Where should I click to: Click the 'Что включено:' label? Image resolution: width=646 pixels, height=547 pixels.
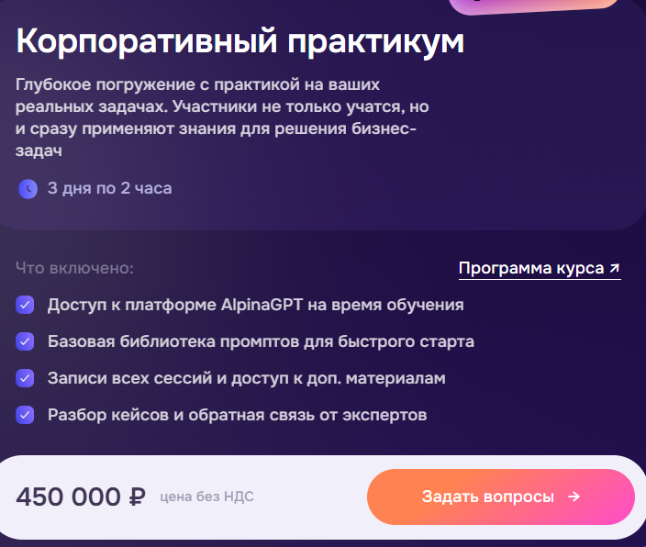(x=74, y=269)
